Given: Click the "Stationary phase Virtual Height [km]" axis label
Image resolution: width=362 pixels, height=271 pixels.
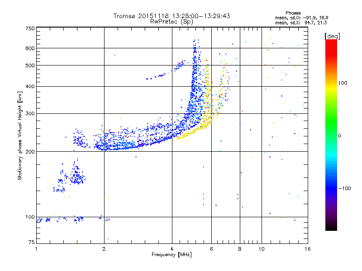Looking at the screenshot, I should click(20, 135).
